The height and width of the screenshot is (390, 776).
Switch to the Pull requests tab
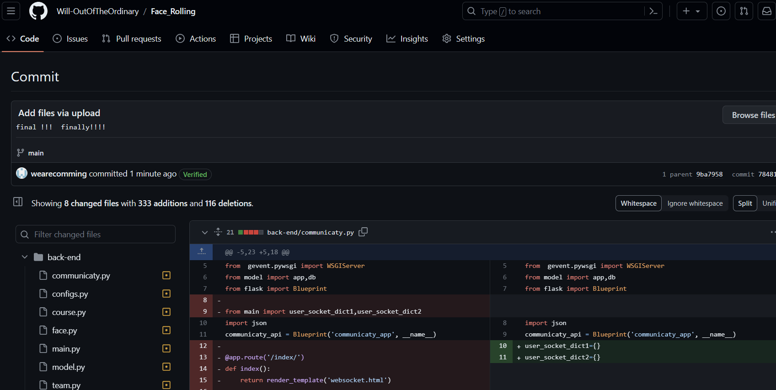(x=132, y=39)
